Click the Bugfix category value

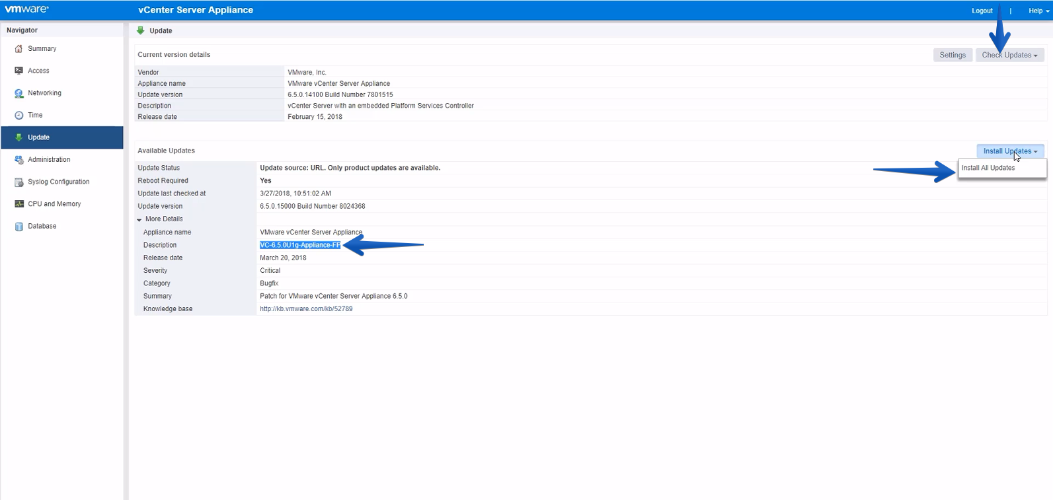pyautogui.click(x=269, y=283)
